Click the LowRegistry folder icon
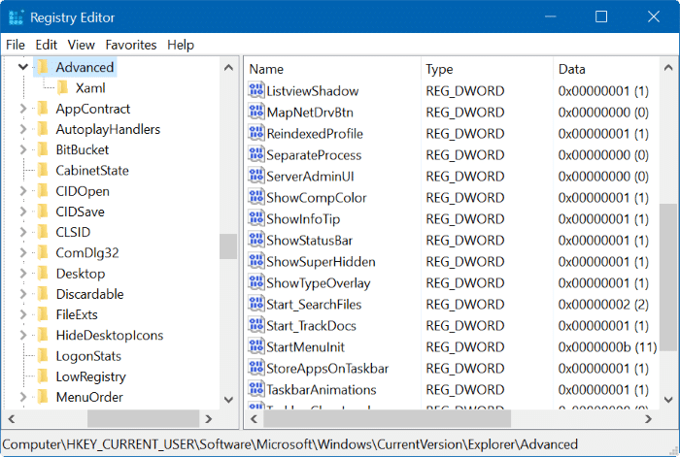 (43, 376)
